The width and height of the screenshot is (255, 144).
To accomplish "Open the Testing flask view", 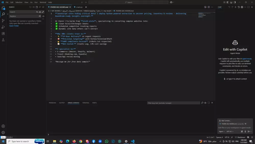I will pyautogui.click(x=3, y=40).
